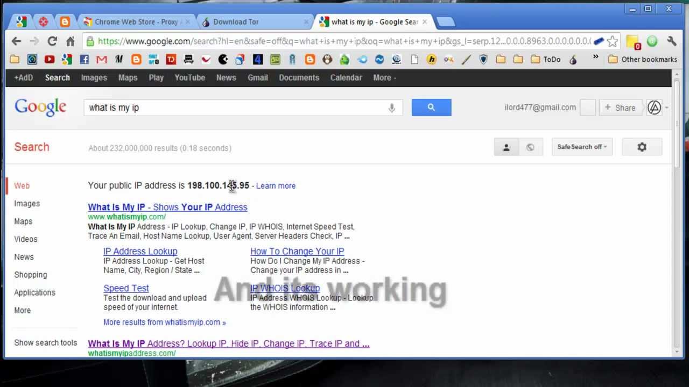The height and width of the screenshot is (387, 689).
Task: Open Google search settings gear
Action: pyautogui.click(x=642, y=147)
